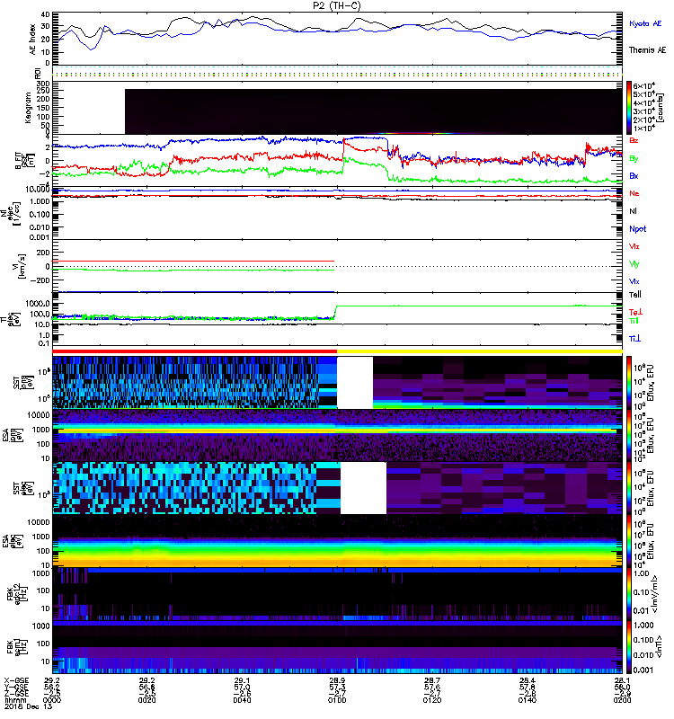Screen dimensions: 674x719
Task: Click the 0000 time tick label
Action: [x=52, y=700]
